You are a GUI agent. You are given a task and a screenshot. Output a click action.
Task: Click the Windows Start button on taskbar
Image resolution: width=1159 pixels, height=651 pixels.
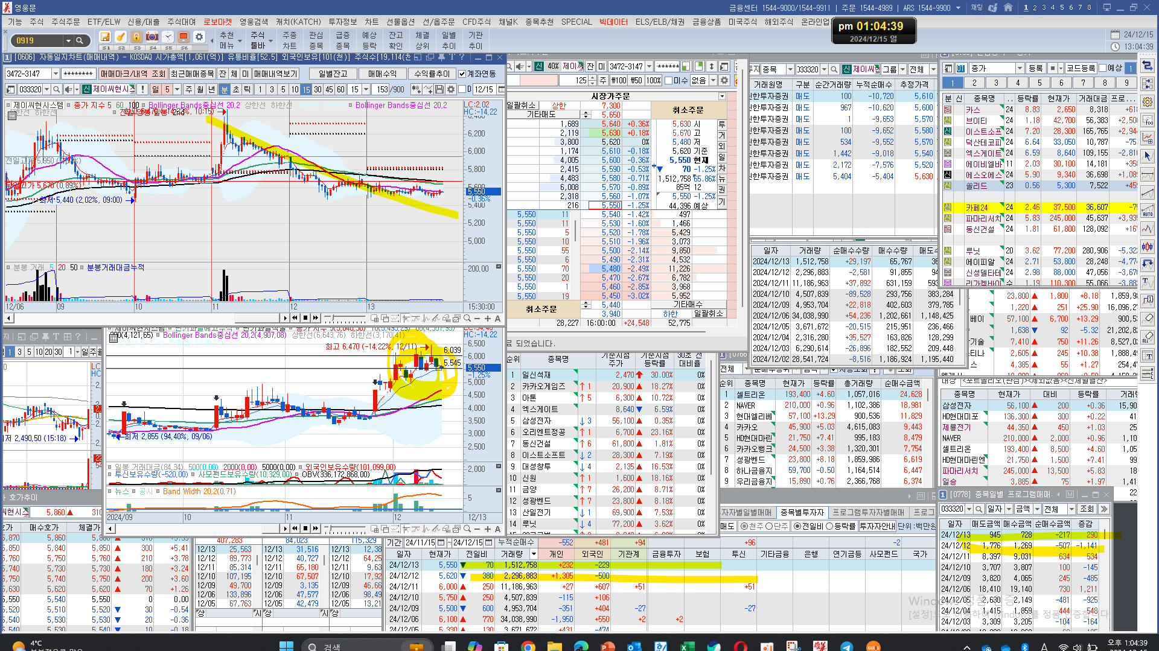(x=286, y=646)
